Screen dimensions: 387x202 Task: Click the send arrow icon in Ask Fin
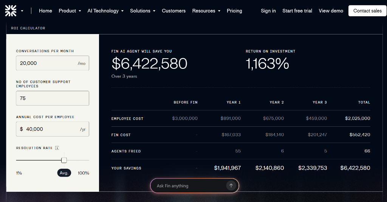tap(231, 185)
